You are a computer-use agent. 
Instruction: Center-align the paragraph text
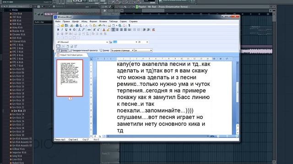pyautogui.click(x=117, y=30)
